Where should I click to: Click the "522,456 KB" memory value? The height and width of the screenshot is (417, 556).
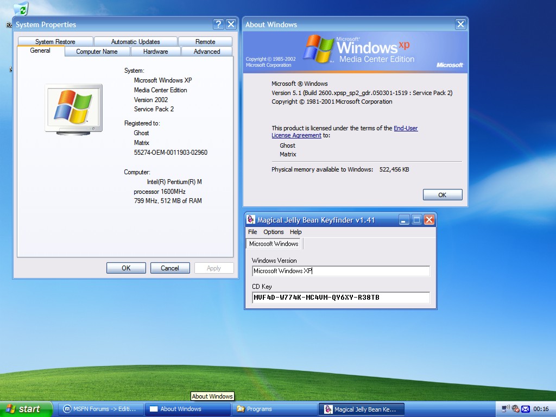click(394, 169)
